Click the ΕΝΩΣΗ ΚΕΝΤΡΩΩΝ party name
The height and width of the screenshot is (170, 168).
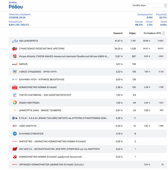point(29,103)
